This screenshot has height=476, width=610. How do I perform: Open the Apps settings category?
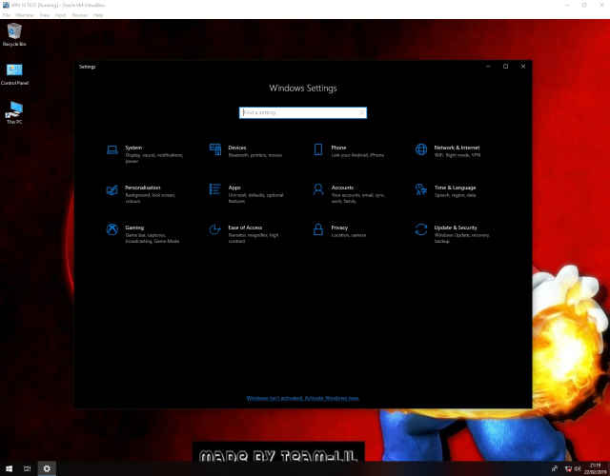click(x=234, y=188)
